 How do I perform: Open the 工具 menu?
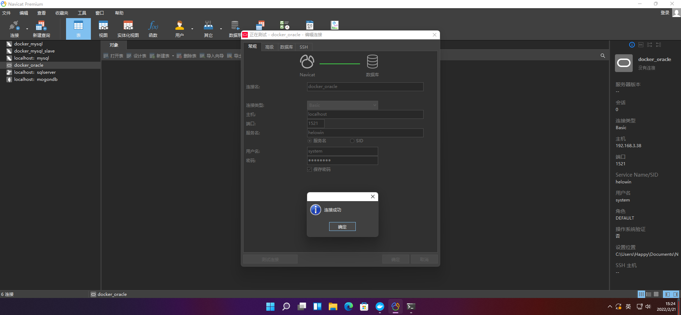click(82, 13)
